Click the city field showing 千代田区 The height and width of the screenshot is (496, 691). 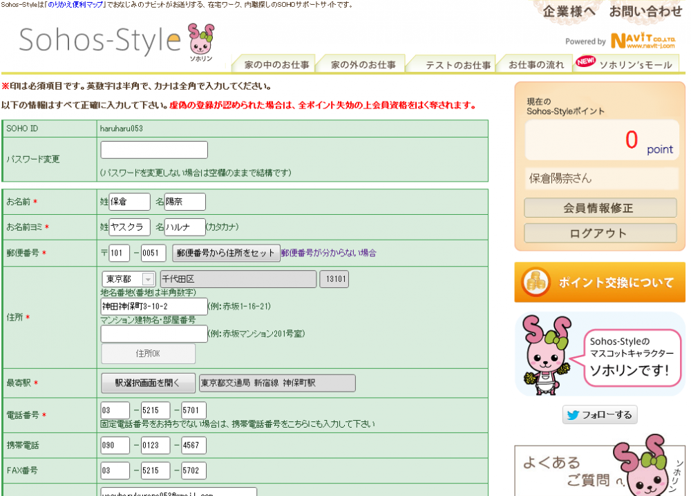(238, 279)
